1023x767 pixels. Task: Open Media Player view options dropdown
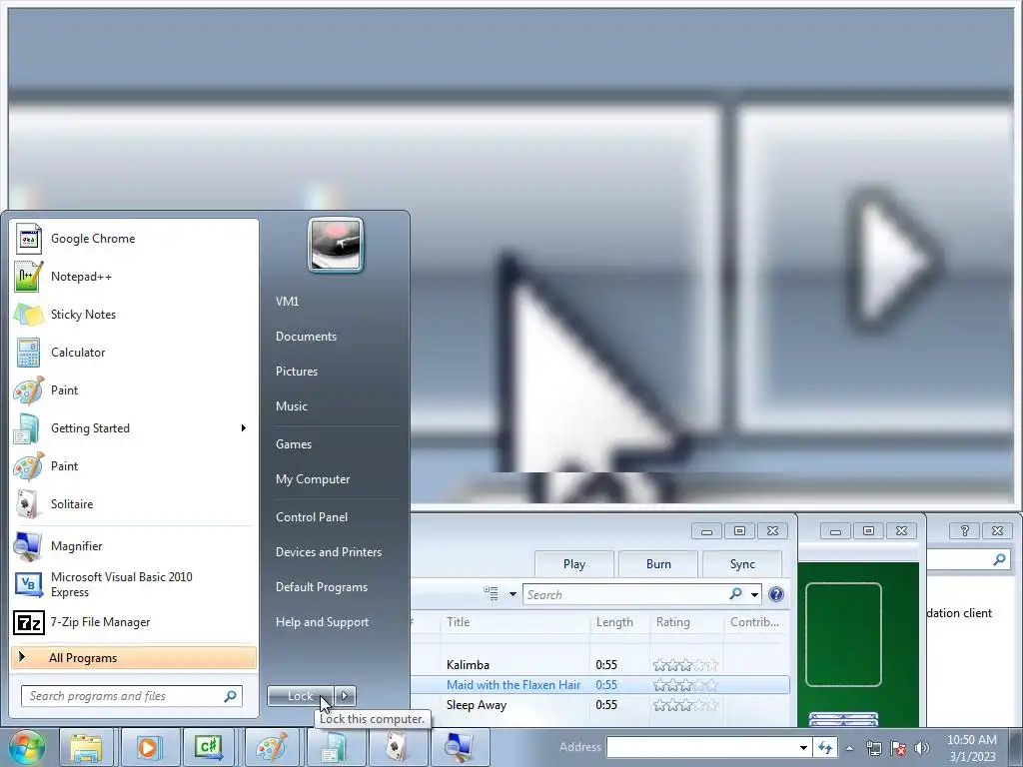tap(512, 594)
